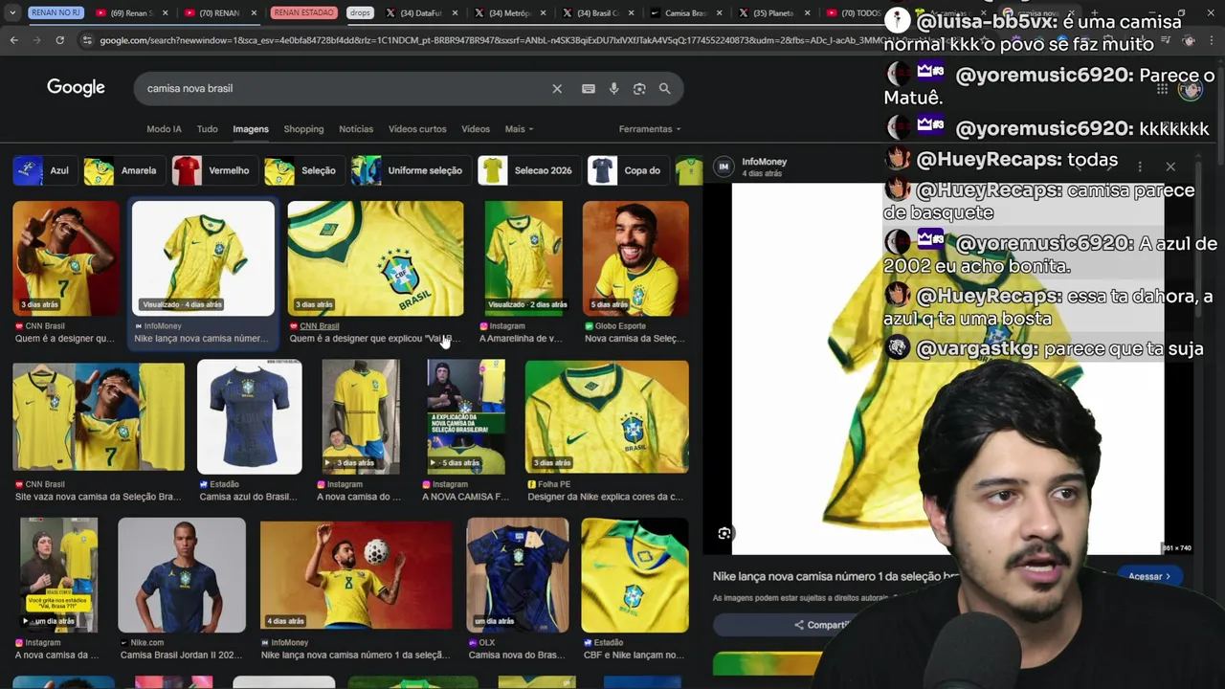The image size is (1225, 689).
Task: Select the Copa do filter chip
Action: (627, 170)
